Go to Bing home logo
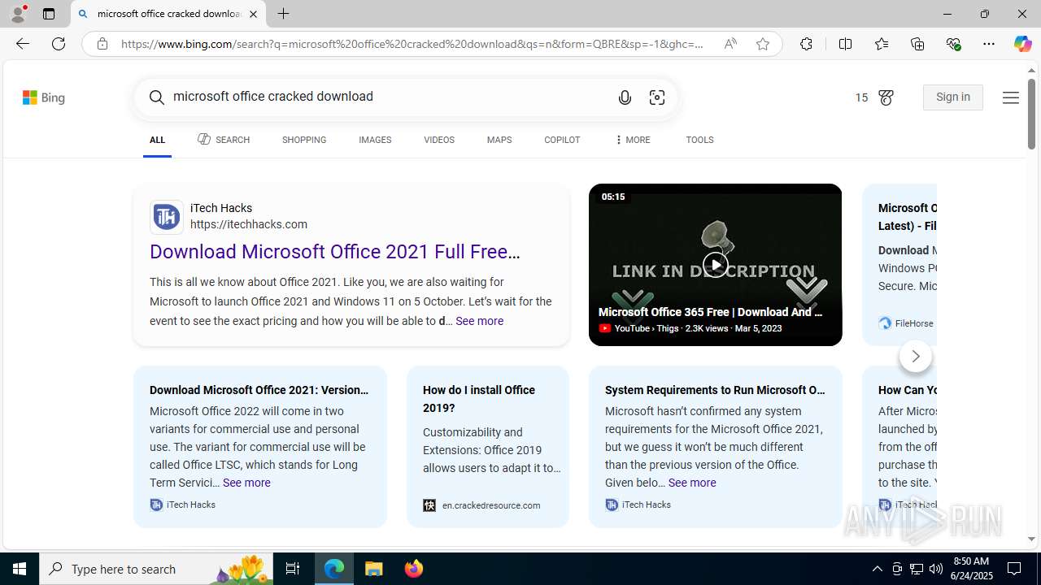 [44, 97]
